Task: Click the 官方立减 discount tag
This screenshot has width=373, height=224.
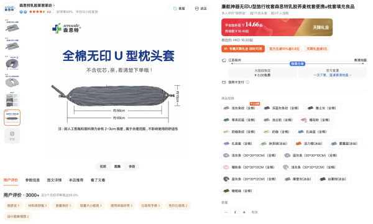Action: pos(284,49)
